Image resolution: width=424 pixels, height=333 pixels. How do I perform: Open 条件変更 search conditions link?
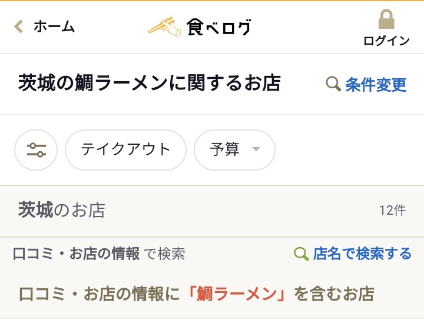(x=376, y=85)
